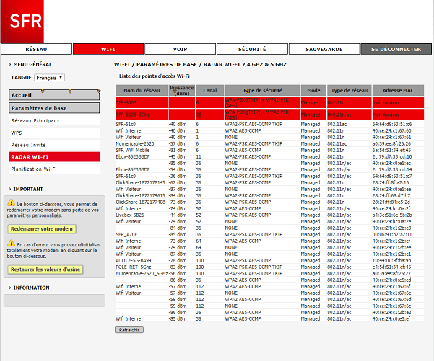434x361 pixels.
Task: Click the Type de sécurité column header
Action: click(262, 90)
